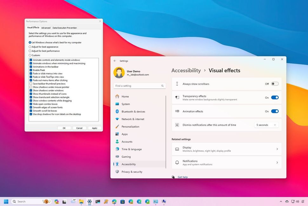Click the Get help link
This screenshot has height=206, width=308.
point(183,177)
